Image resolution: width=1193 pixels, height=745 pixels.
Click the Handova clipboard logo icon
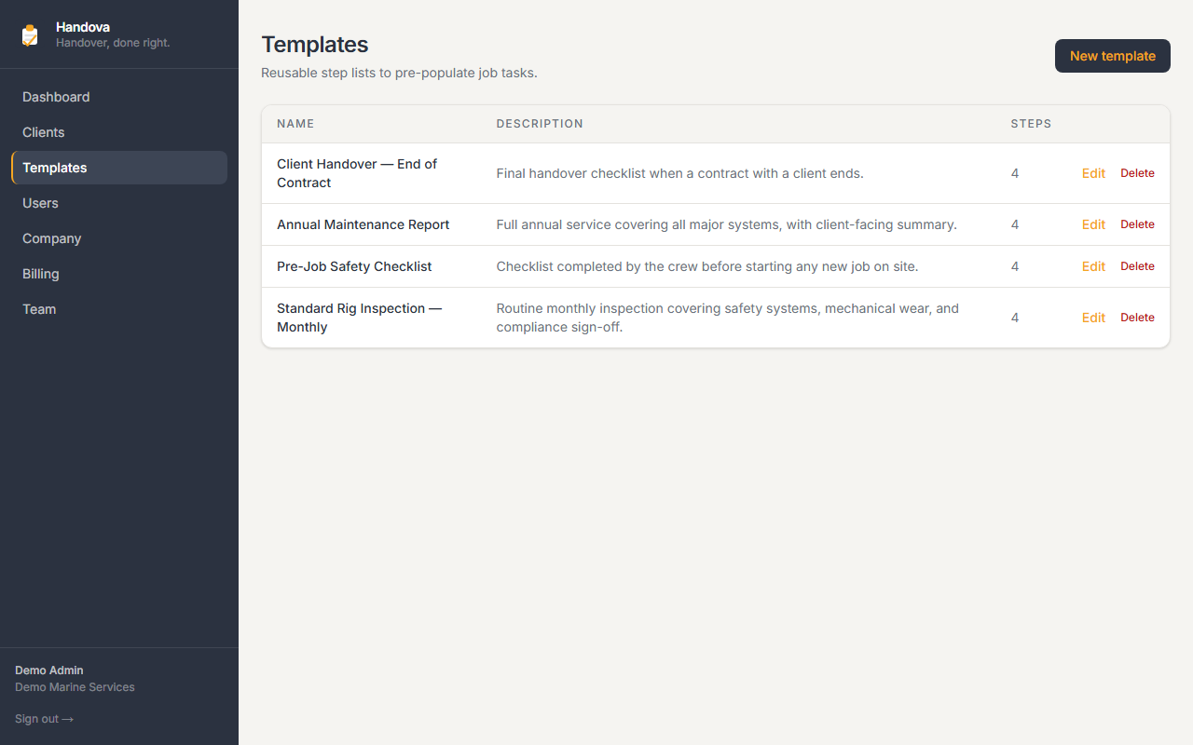pyautogui.click(x=30, y=35)
